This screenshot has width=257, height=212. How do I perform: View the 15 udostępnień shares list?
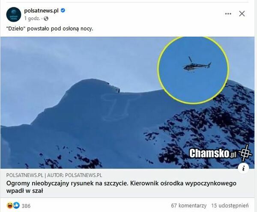click(230, 206)
